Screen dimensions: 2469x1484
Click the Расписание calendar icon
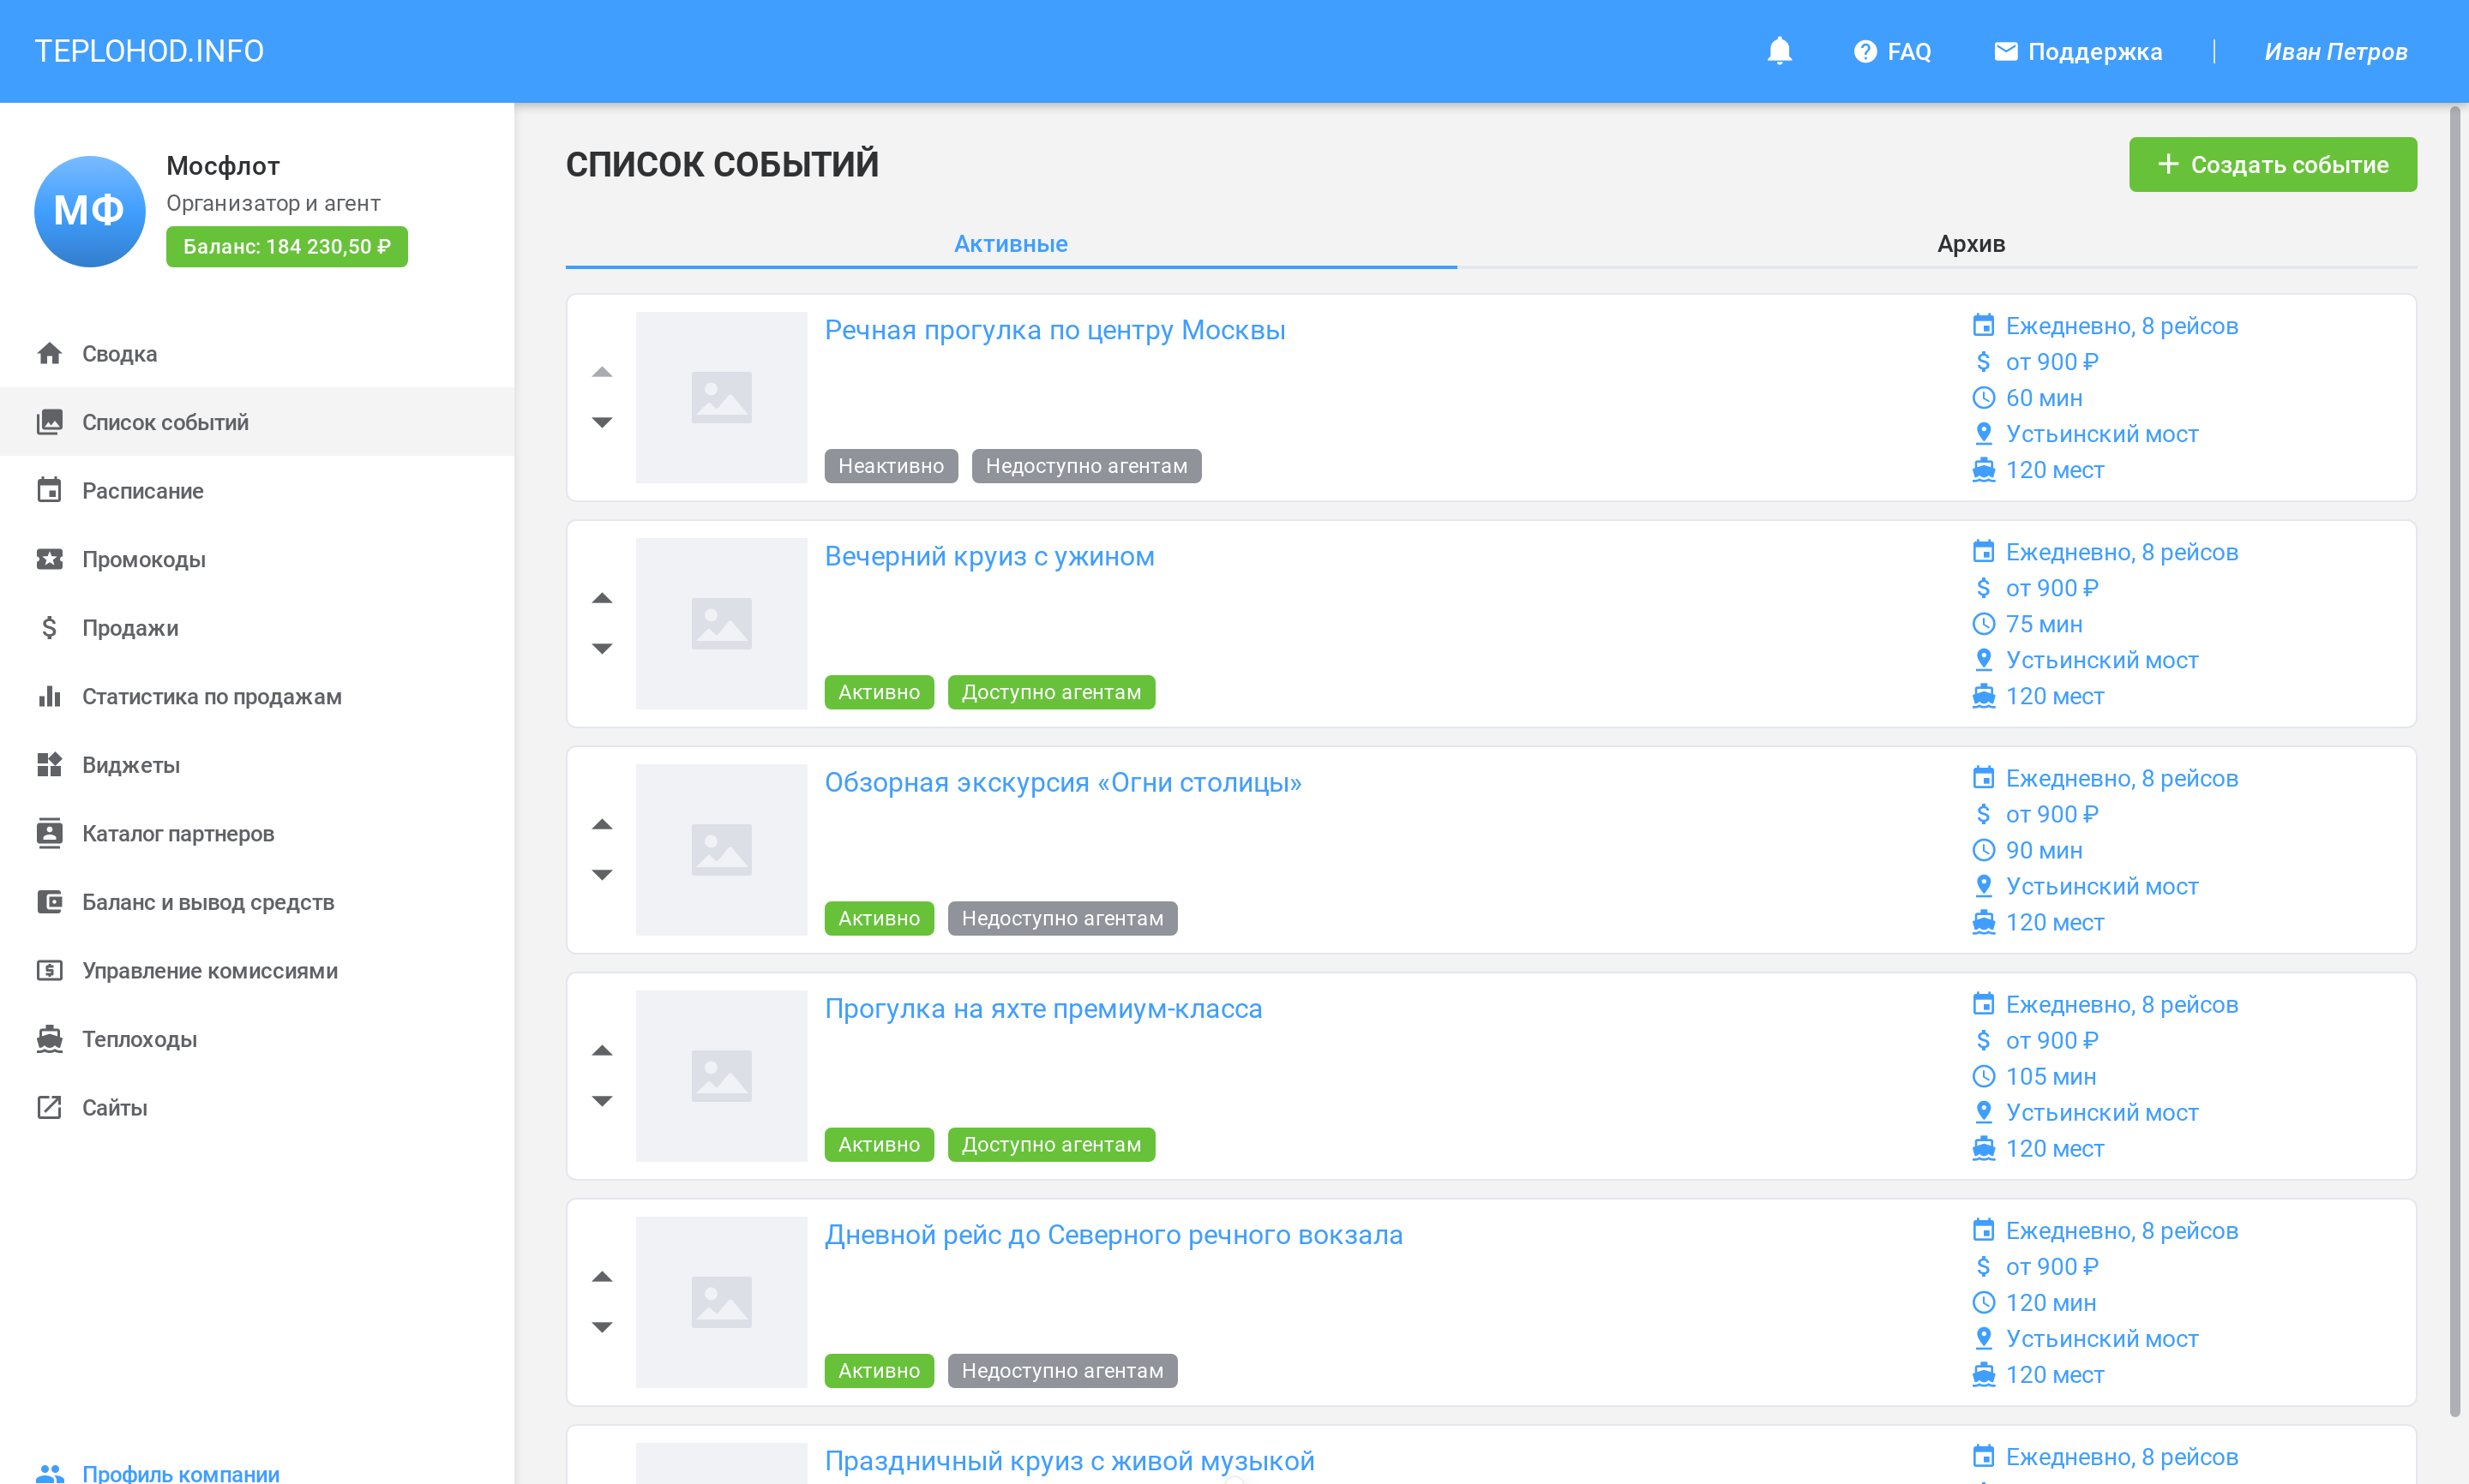(49, 491)
